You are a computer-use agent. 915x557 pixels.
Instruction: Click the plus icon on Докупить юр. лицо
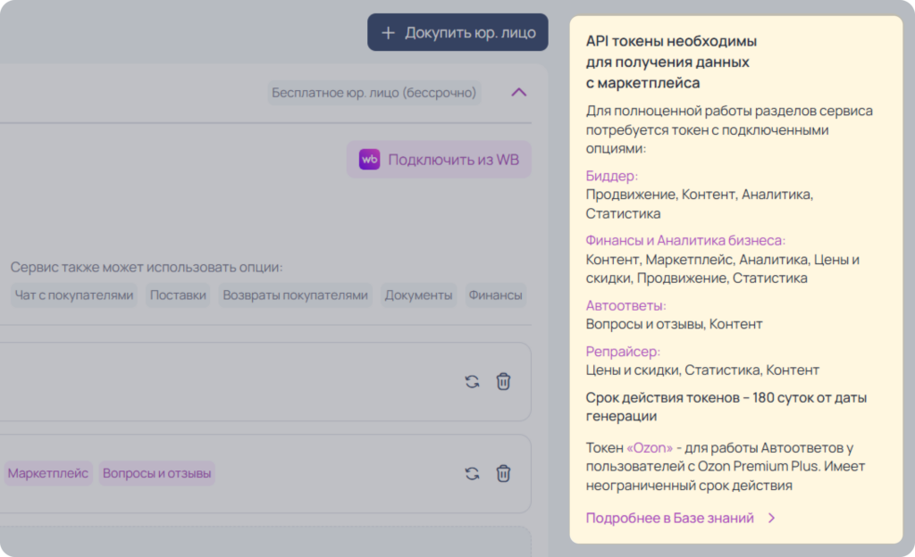388,33
